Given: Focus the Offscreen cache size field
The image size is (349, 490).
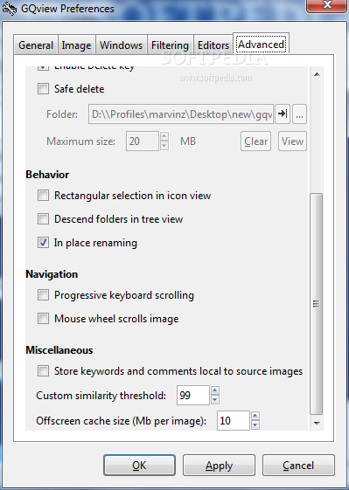Looking at the screenshot, I should coord(234,421).
